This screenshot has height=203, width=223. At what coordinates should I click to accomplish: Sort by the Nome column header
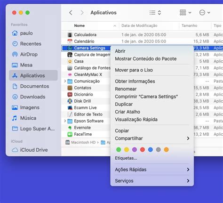coord(91,25)
